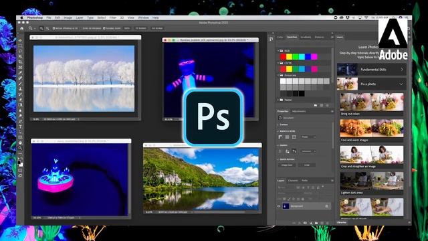Image resolution: width=428 pixels, height=241 pixels.
Task: Open the Guides style dropdown in Properties
Action: pos(308,151)
